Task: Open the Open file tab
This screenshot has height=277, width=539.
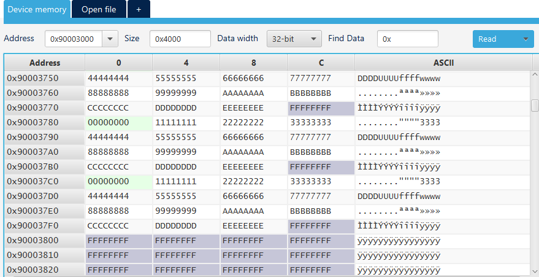Action: (99, 9)
